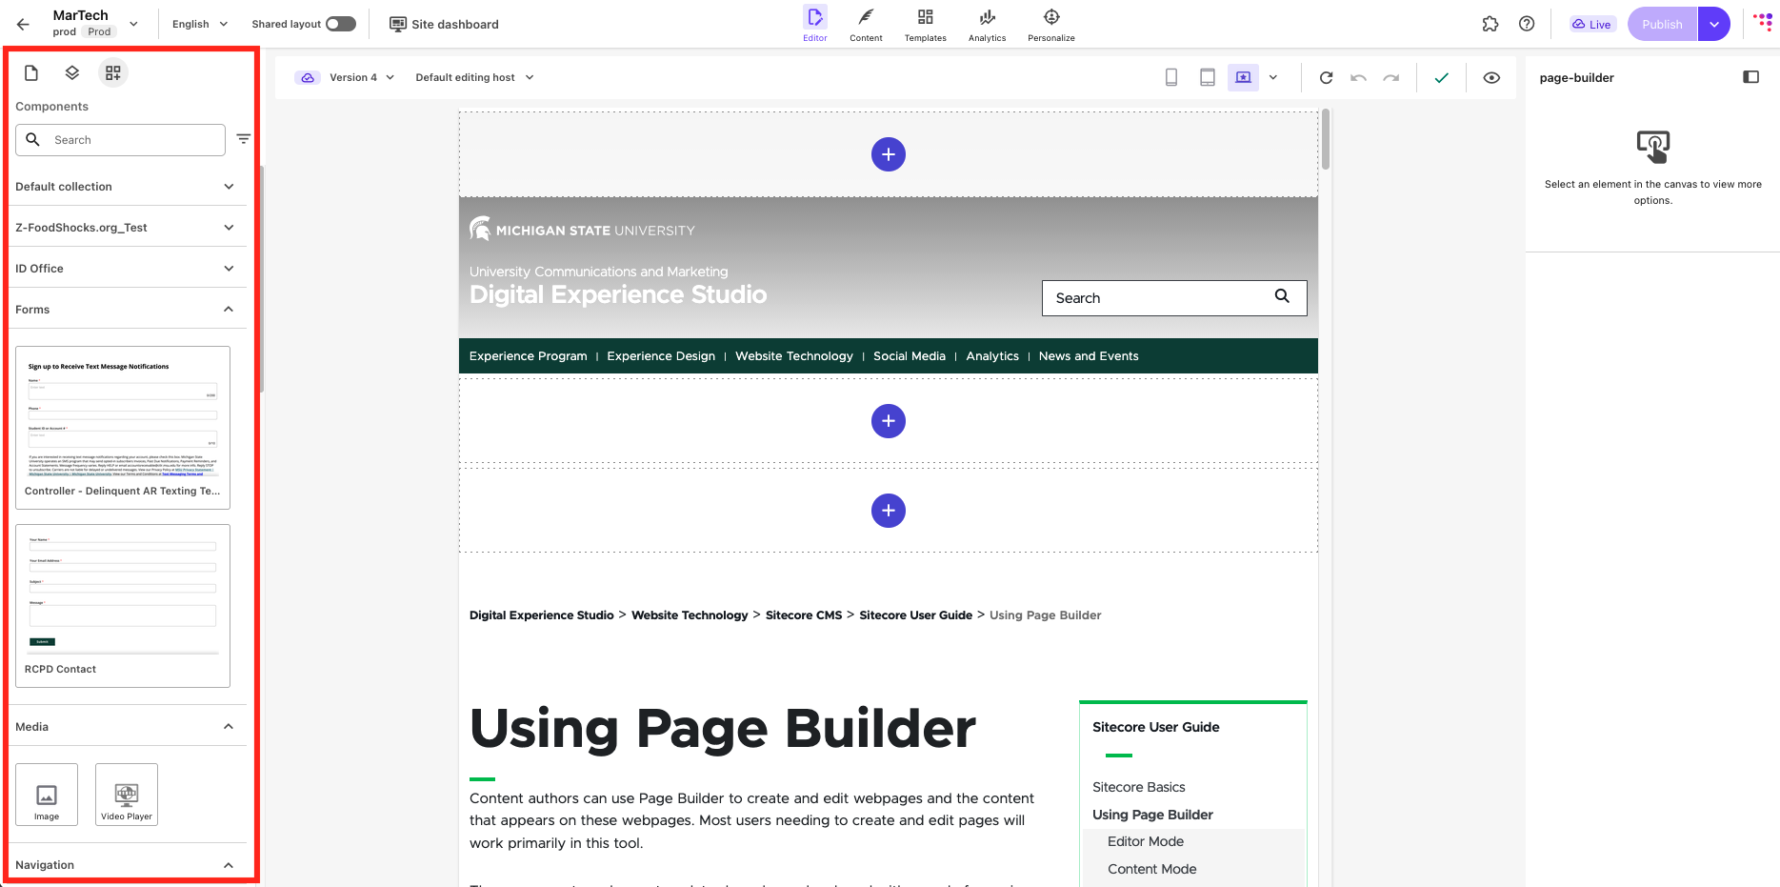This screenshot has width=1780, height=887.
Task: Select the RCPD Contact form thumbnail
Action: coord(123,606)
